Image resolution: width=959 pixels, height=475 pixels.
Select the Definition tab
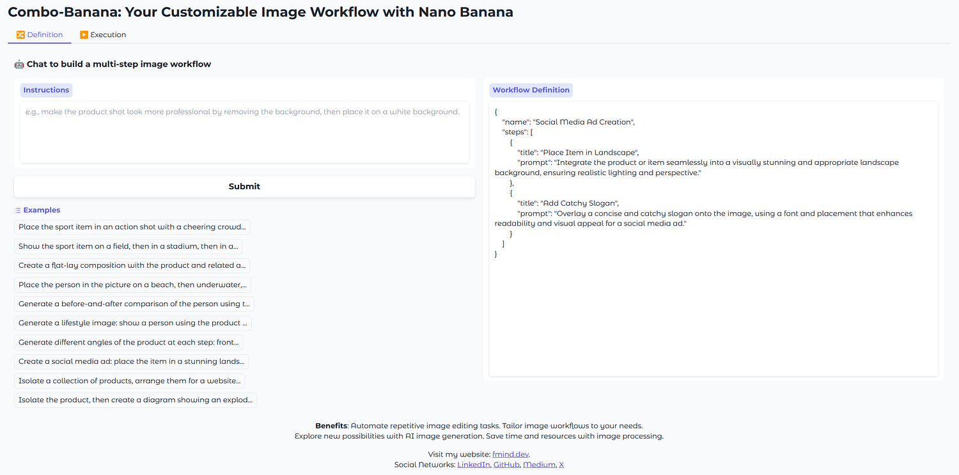(x=40, y=35)
